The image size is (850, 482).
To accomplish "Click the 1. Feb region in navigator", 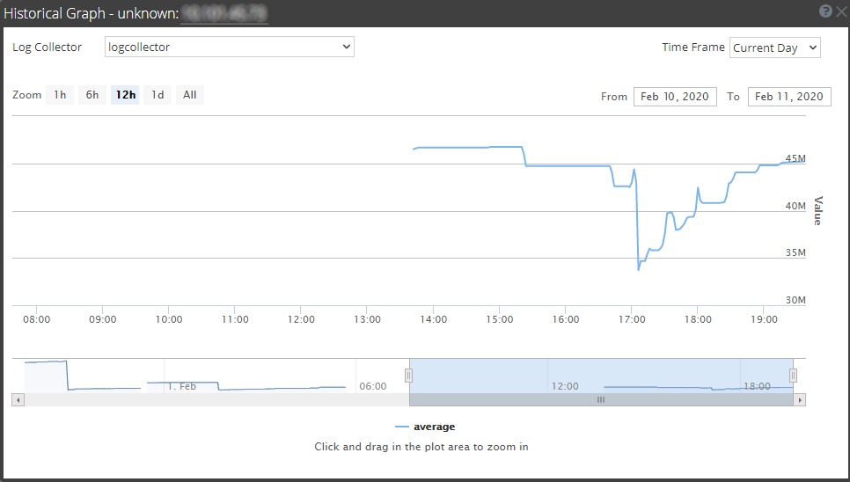I will [182, 386].
